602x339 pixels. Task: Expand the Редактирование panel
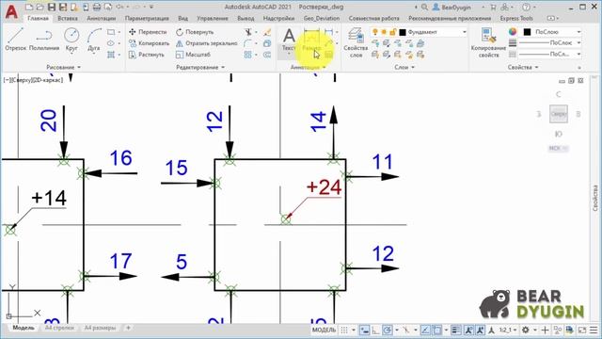pos(200,67)
